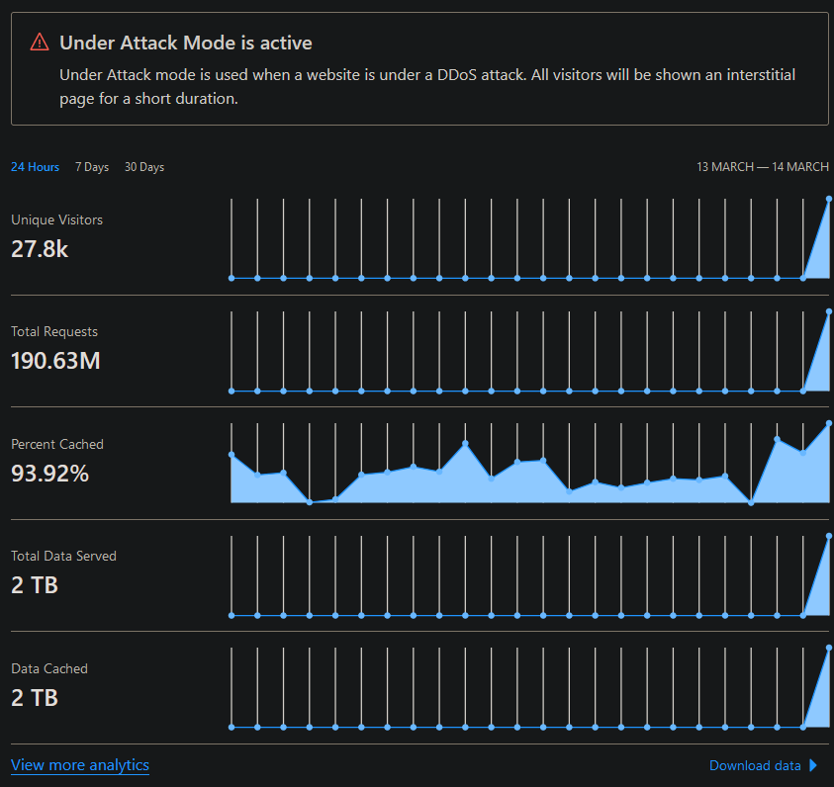Click the 93.92% Percent Cached value
Image resolution: width=834 pixels, height=787 pixels.
tap(49, 474)
